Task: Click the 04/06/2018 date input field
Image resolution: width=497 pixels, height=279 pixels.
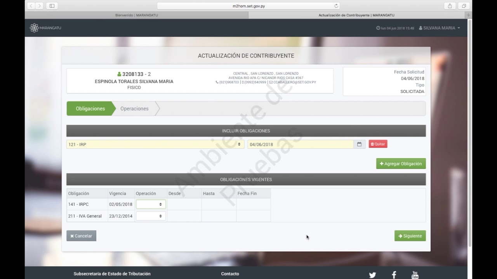Action: (x=300, y=144)
